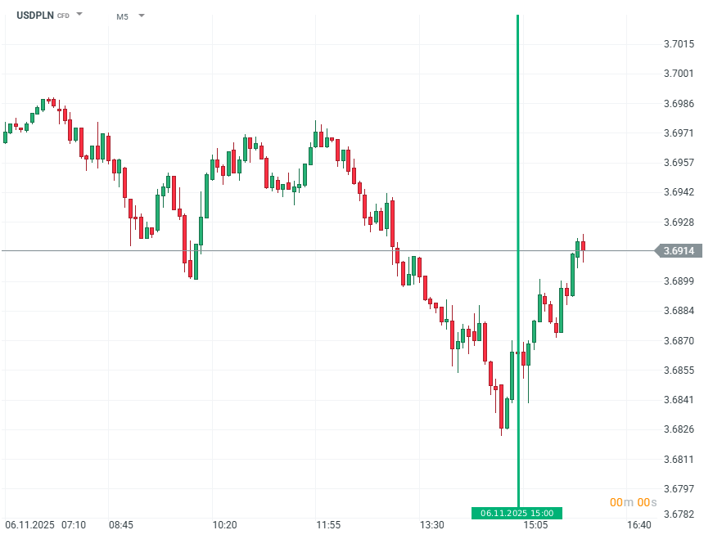The width and height of the screenshot is (713, 539).
Task: Select the 11:55 time axis label
Action: point(328,524)
